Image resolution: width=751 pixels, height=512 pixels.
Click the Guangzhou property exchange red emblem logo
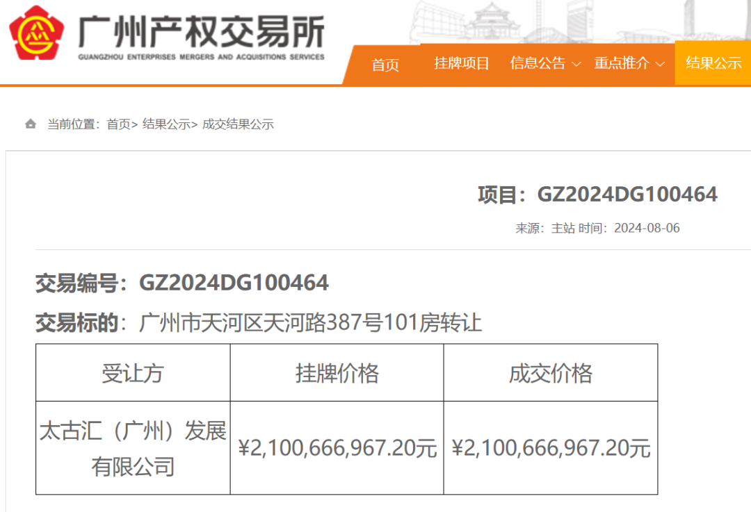point(36,33)
